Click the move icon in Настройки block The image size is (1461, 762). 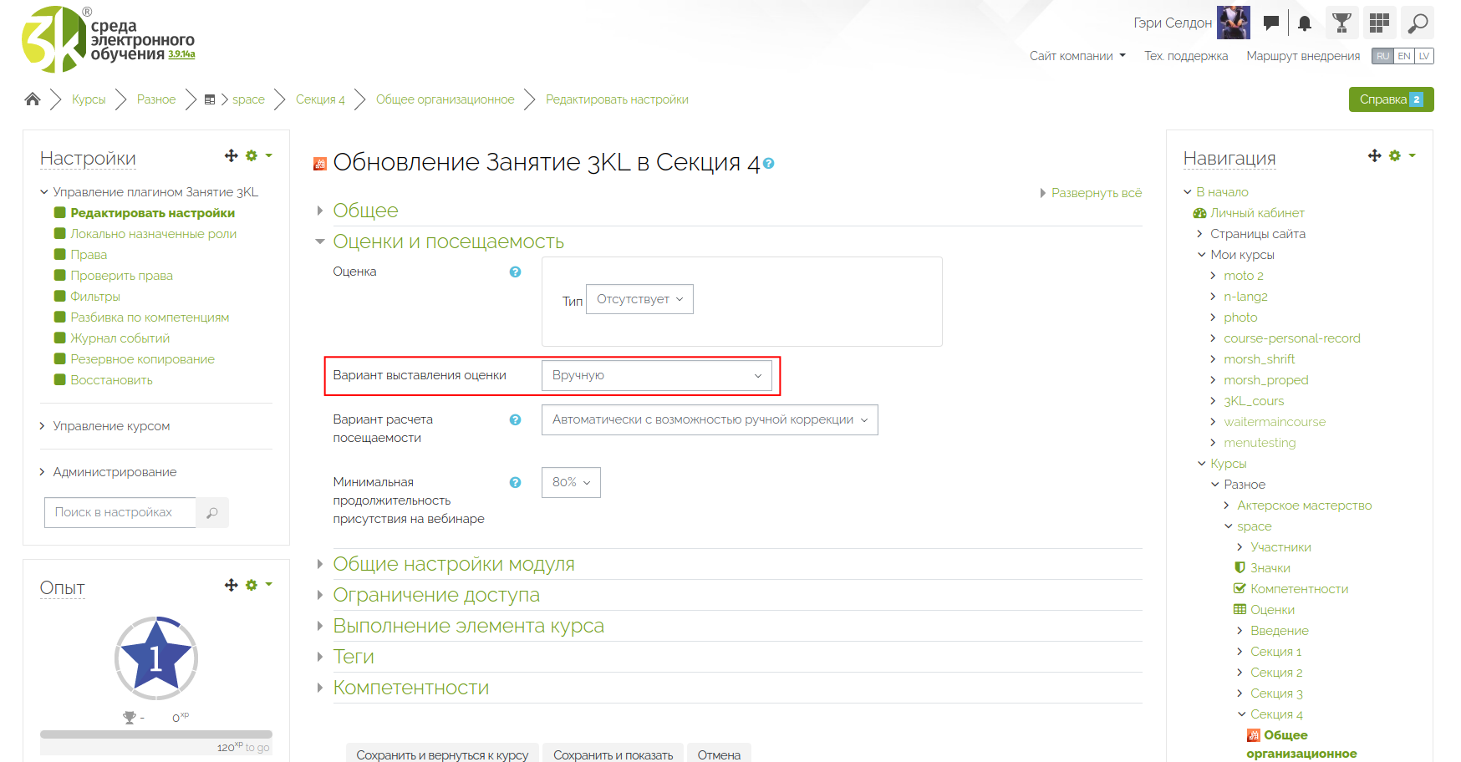coord(232,156)
